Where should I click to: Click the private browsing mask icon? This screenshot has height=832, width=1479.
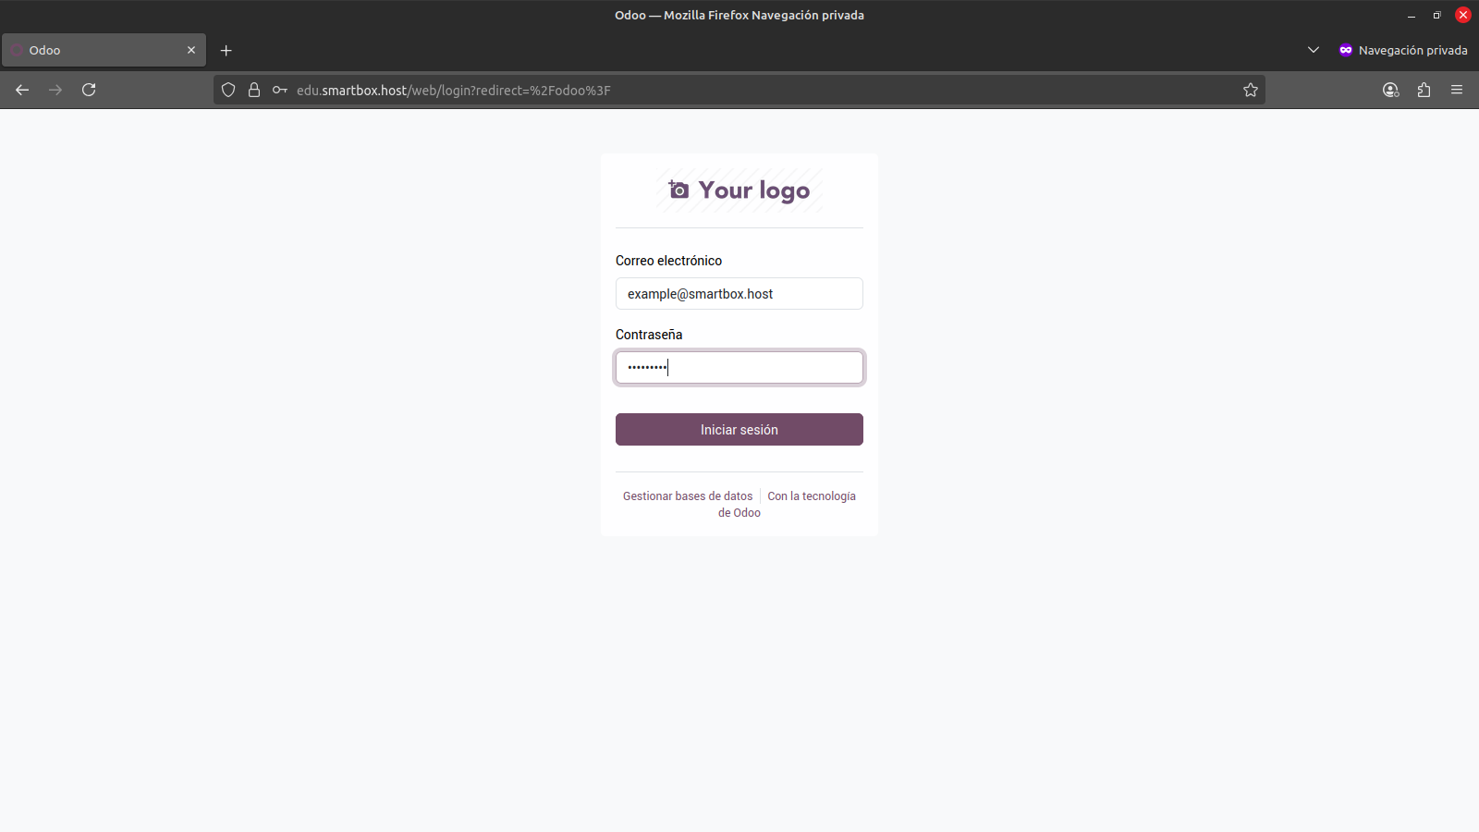tap(1346, 50)
